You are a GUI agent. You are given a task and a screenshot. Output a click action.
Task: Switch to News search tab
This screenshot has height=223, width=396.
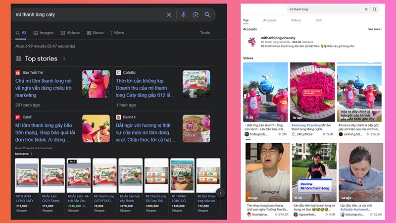click(x=95, y=33)
